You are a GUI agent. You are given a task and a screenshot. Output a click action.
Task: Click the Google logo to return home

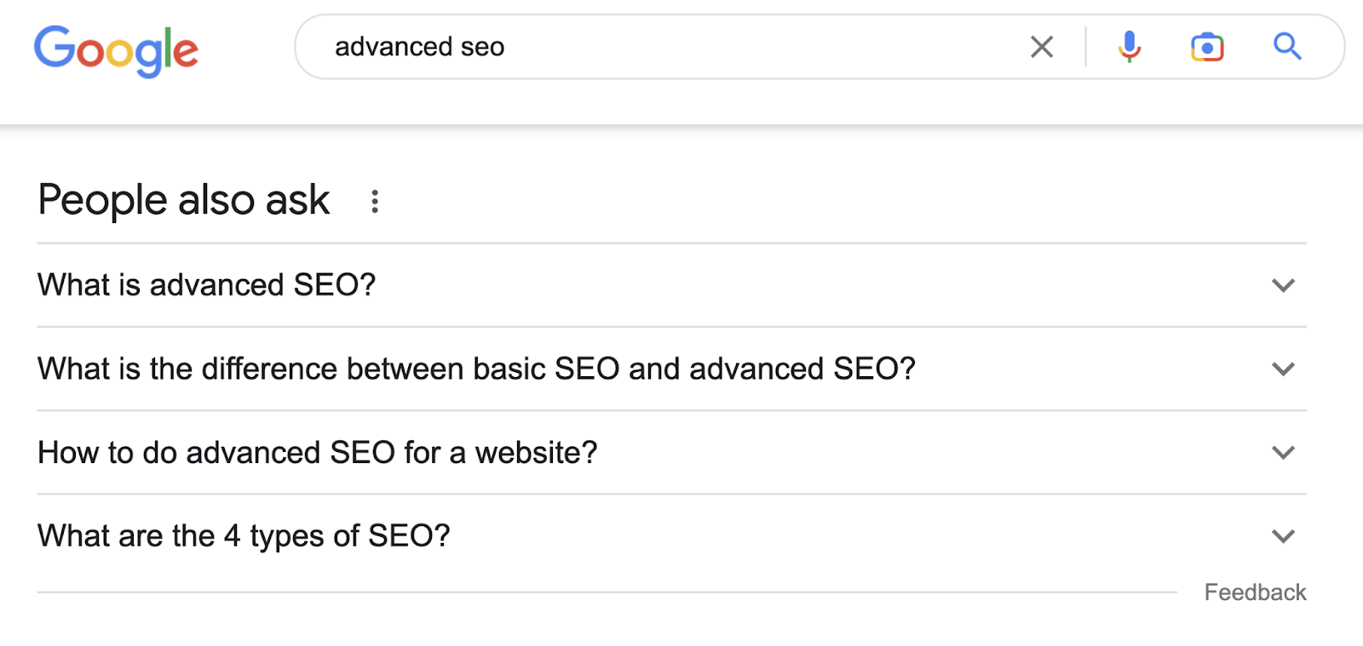pos(116,49)
